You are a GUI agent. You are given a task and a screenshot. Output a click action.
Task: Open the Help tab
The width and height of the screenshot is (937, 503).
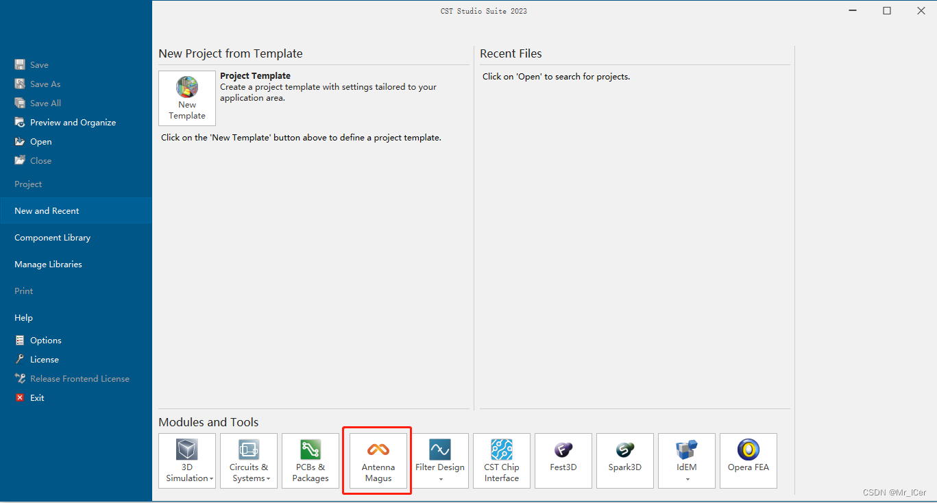(x=75, y=318)
